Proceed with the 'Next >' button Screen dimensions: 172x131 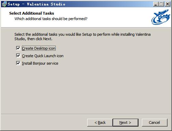click(125, 122)
